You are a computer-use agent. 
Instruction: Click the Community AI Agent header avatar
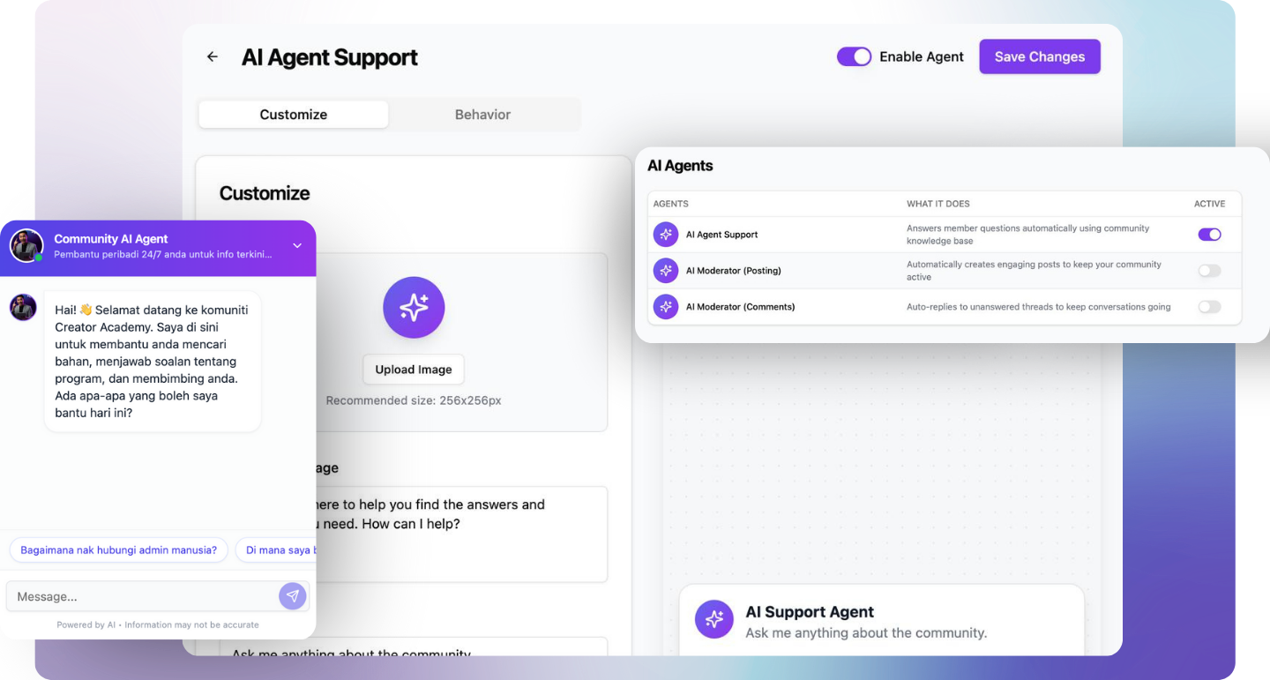coord(26,246)
